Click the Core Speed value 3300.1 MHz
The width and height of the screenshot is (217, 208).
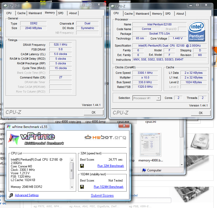[x=145, y=73]
